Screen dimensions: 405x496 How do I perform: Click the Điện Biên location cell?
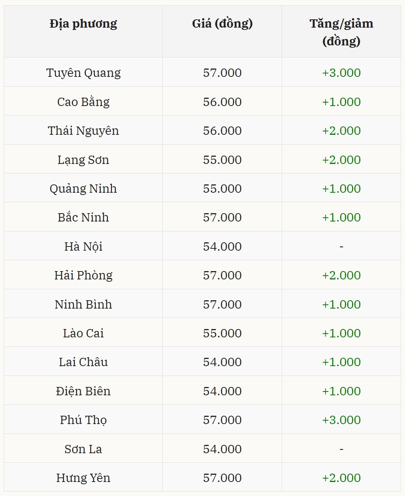83,391
